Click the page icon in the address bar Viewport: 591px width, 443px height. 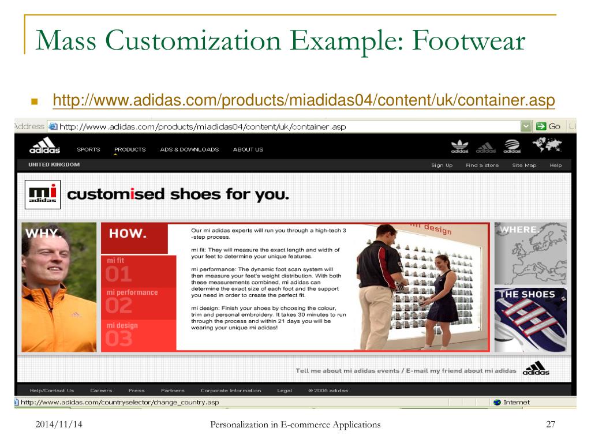[x=53, y=126]
